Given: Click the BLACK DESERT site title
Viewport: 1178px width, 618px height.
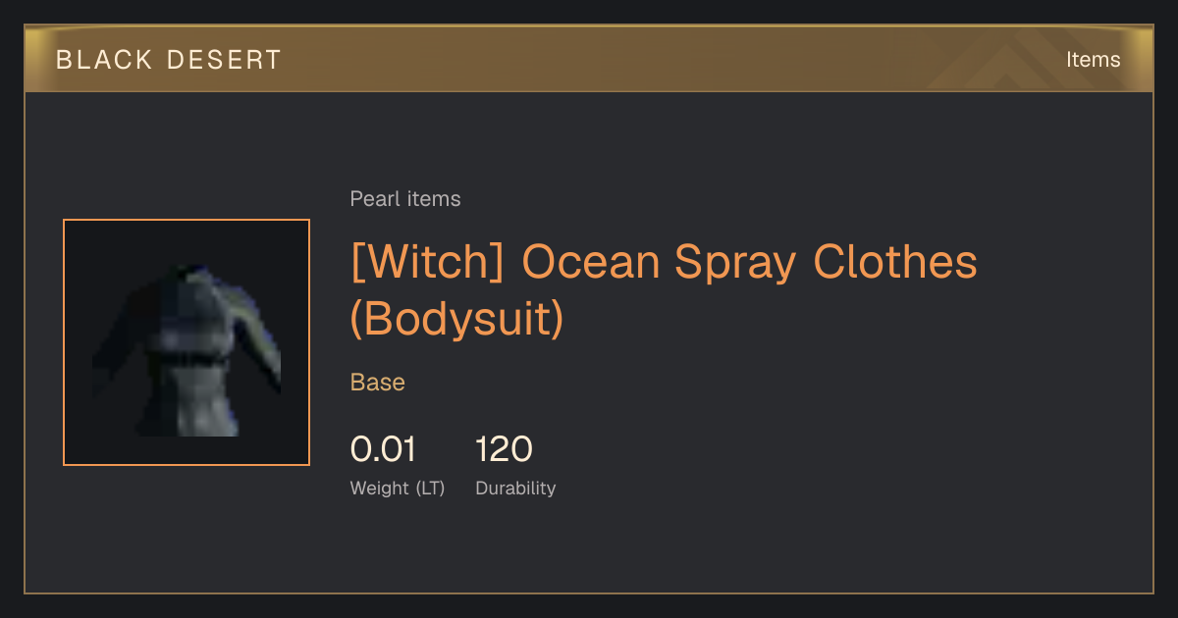Looking at the screenshot, I should click(x=169, y=60).
